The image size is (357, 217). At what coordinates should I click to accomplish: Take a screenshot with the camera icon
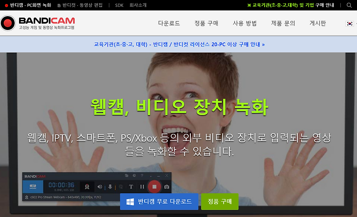[x=167, y=187]
